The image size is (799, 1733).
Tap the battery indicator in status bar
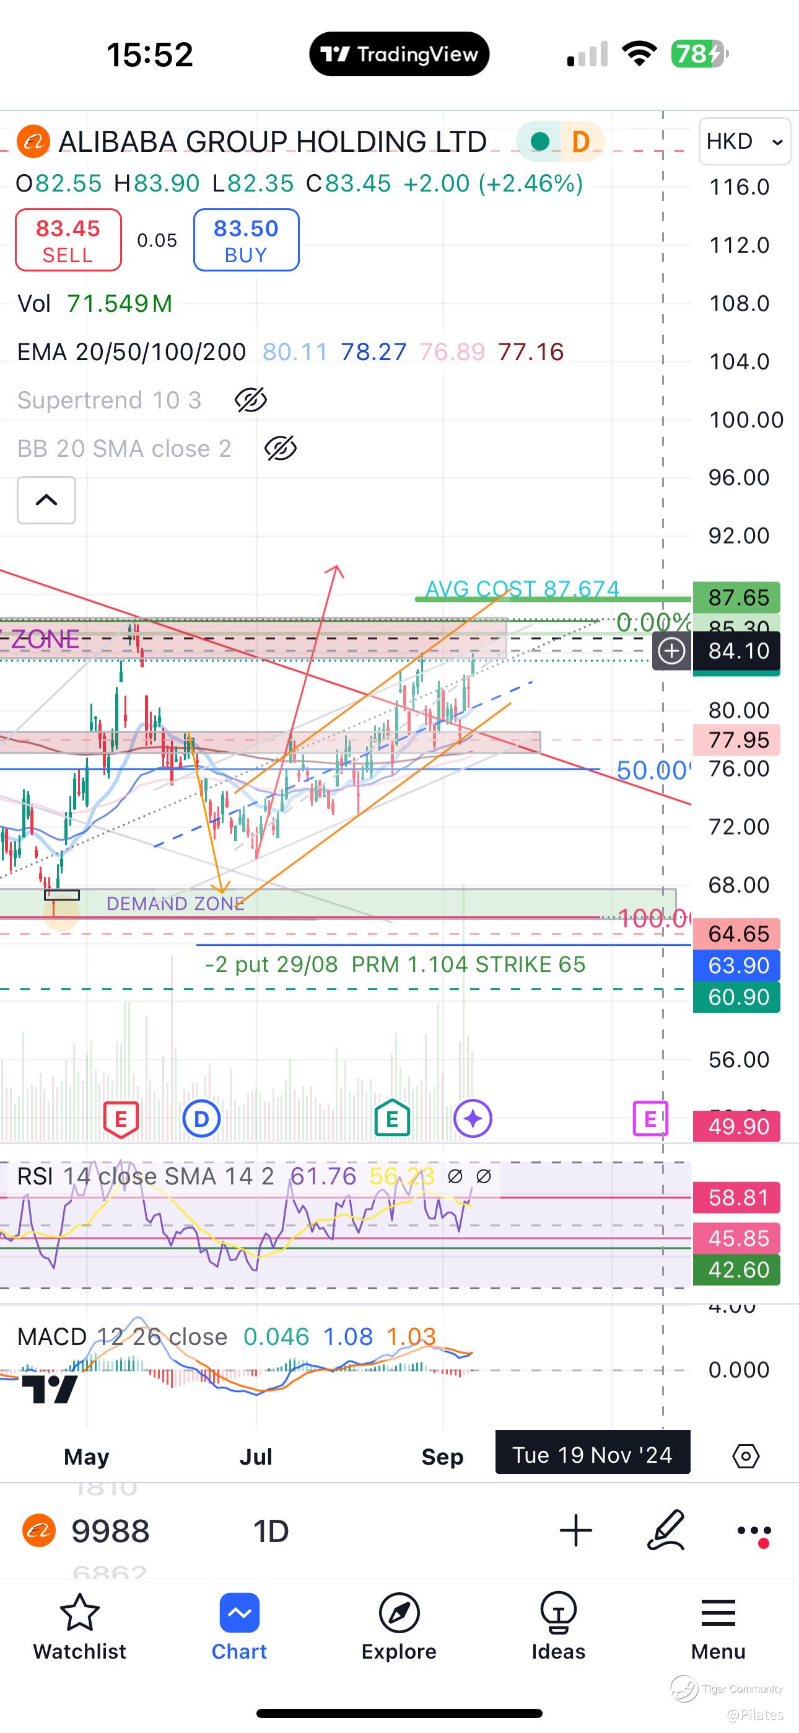[x=699, y=54]
